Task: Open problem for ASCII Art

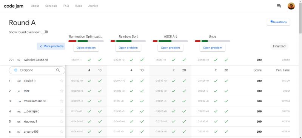Action: click(170, 48)
